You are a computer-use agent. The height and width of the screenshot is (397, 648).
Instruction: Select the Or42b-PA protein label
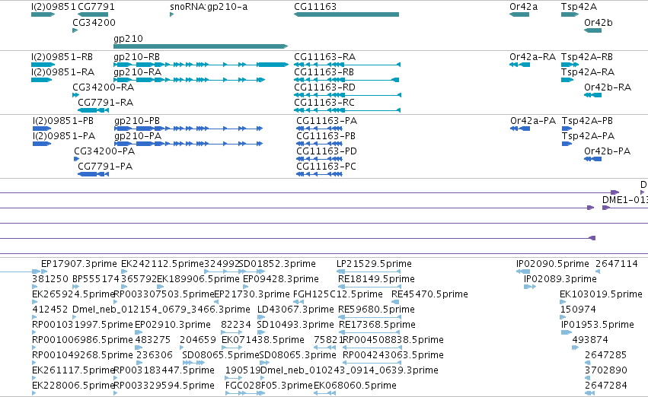(608, 151)
